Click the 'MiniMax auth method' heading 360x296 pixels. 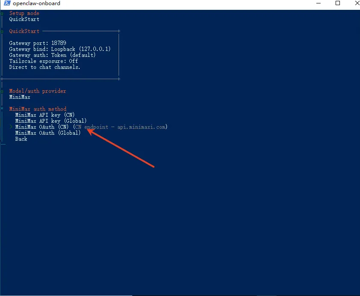[38, 109]
